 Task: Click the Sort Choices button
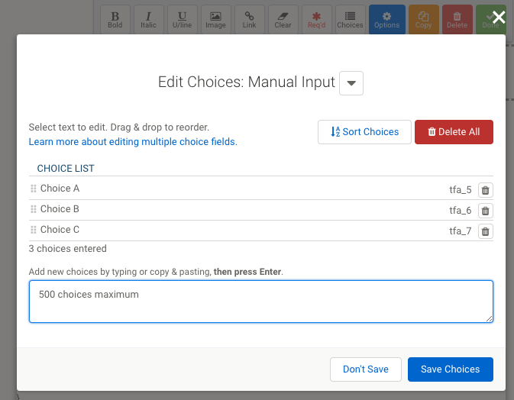click(364, 132)
